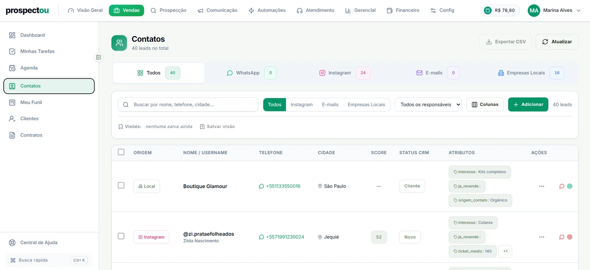Click the ticket_medio : 140 tag
The height and width of the screenshot is (270, 590).
472,251
